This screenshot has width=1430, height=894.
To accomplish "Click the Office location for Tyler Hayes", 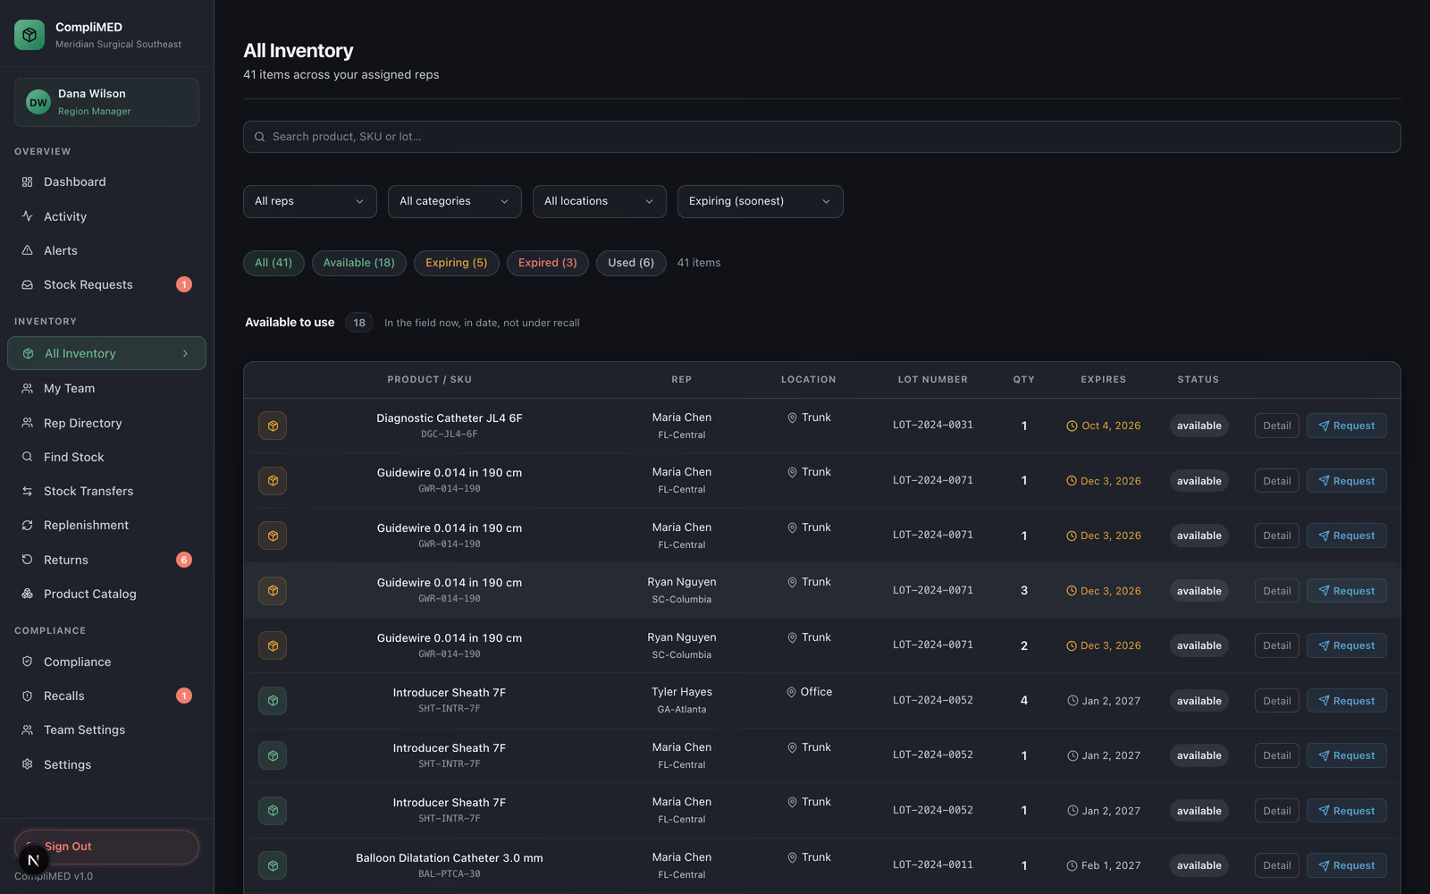I will pyautogui.click(x=810, y=692).
